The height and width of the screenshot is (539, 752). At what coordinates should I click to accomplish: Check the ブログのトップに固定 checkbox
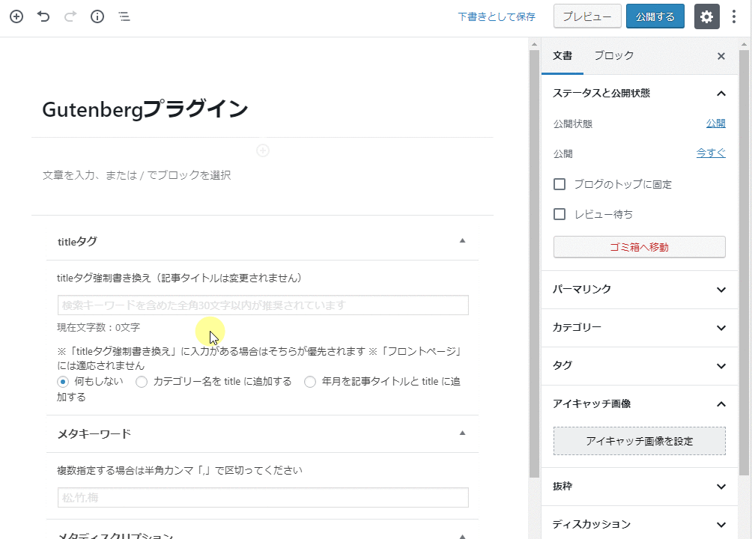(x=560, y=184)
